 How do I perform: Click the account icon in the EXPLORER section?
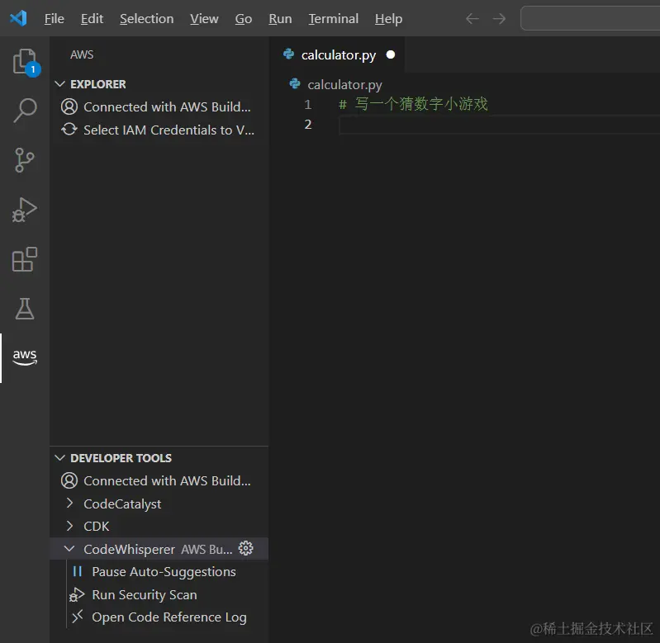[69, 106]
